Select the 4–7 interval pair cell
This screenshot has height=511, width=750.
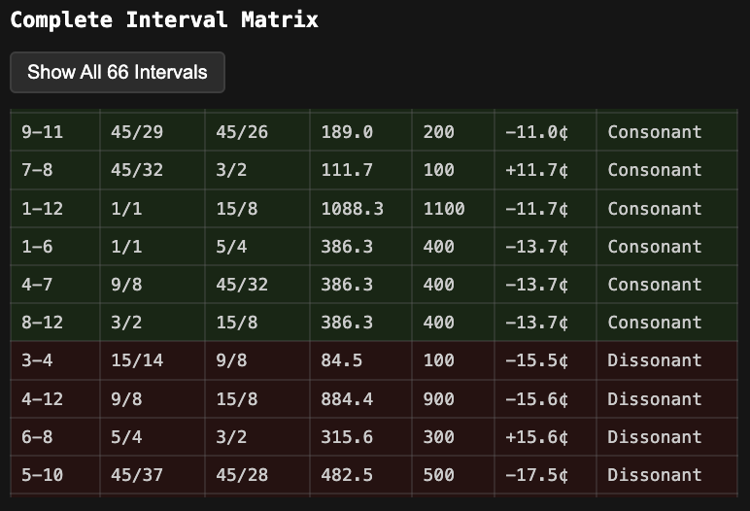click(x=38, y=284)
